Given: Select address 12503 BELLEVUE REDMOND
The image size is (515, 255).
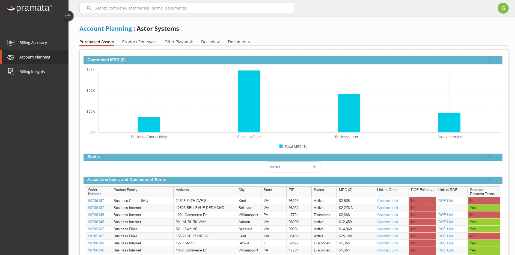Looking at the screenshot, I should pyautogui.click(x=205, y=208).
